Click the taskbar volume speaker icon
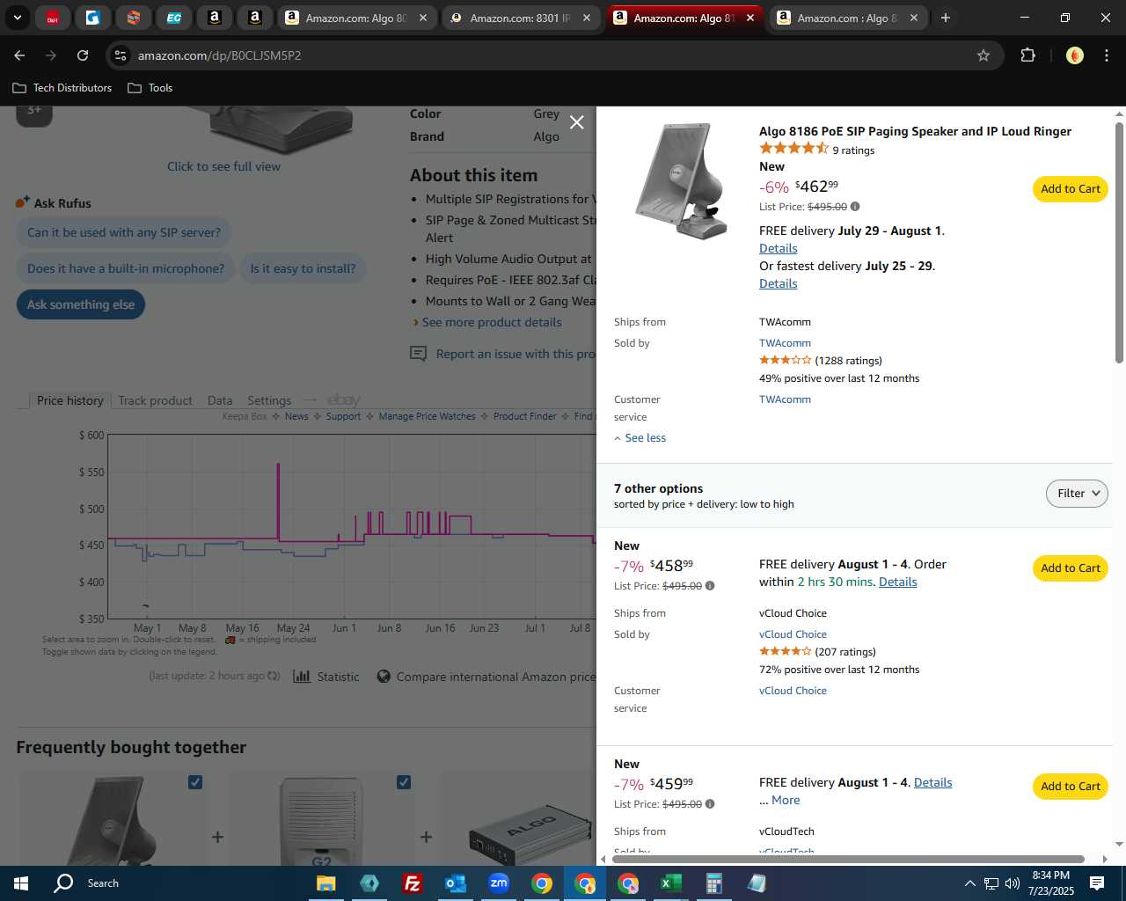 click(x=1013, y=883)
